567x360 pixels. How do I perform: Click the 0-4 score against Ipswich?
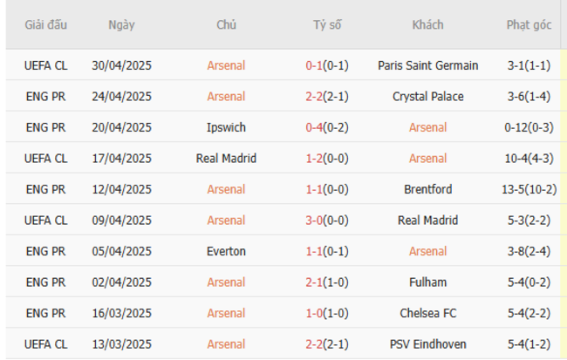click(314, 127)
